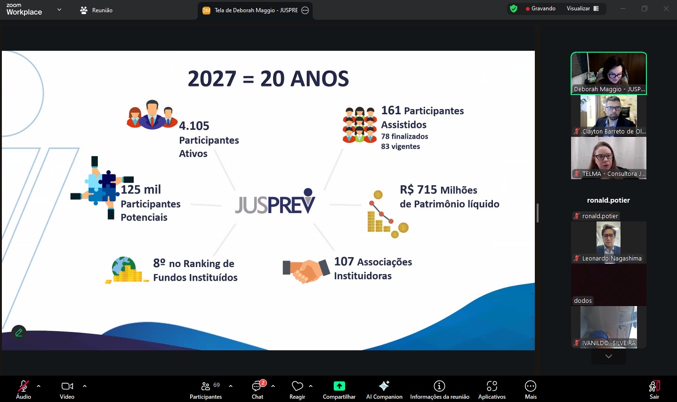The width and height of the screenshot is (677, 402).
Task: Click the green Compartilhar share screen icon
Action: pyautogui.click(x=339, y=386)
